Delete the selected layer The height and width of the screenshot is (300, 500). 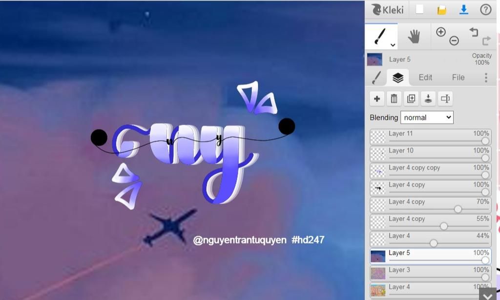click(394, 99)
